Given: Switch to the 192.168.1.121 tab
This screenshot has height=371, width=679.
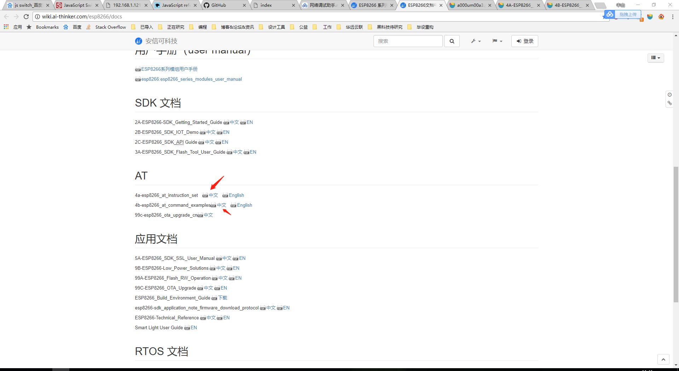Looking at the screenshot, I should tap(127, 5).
